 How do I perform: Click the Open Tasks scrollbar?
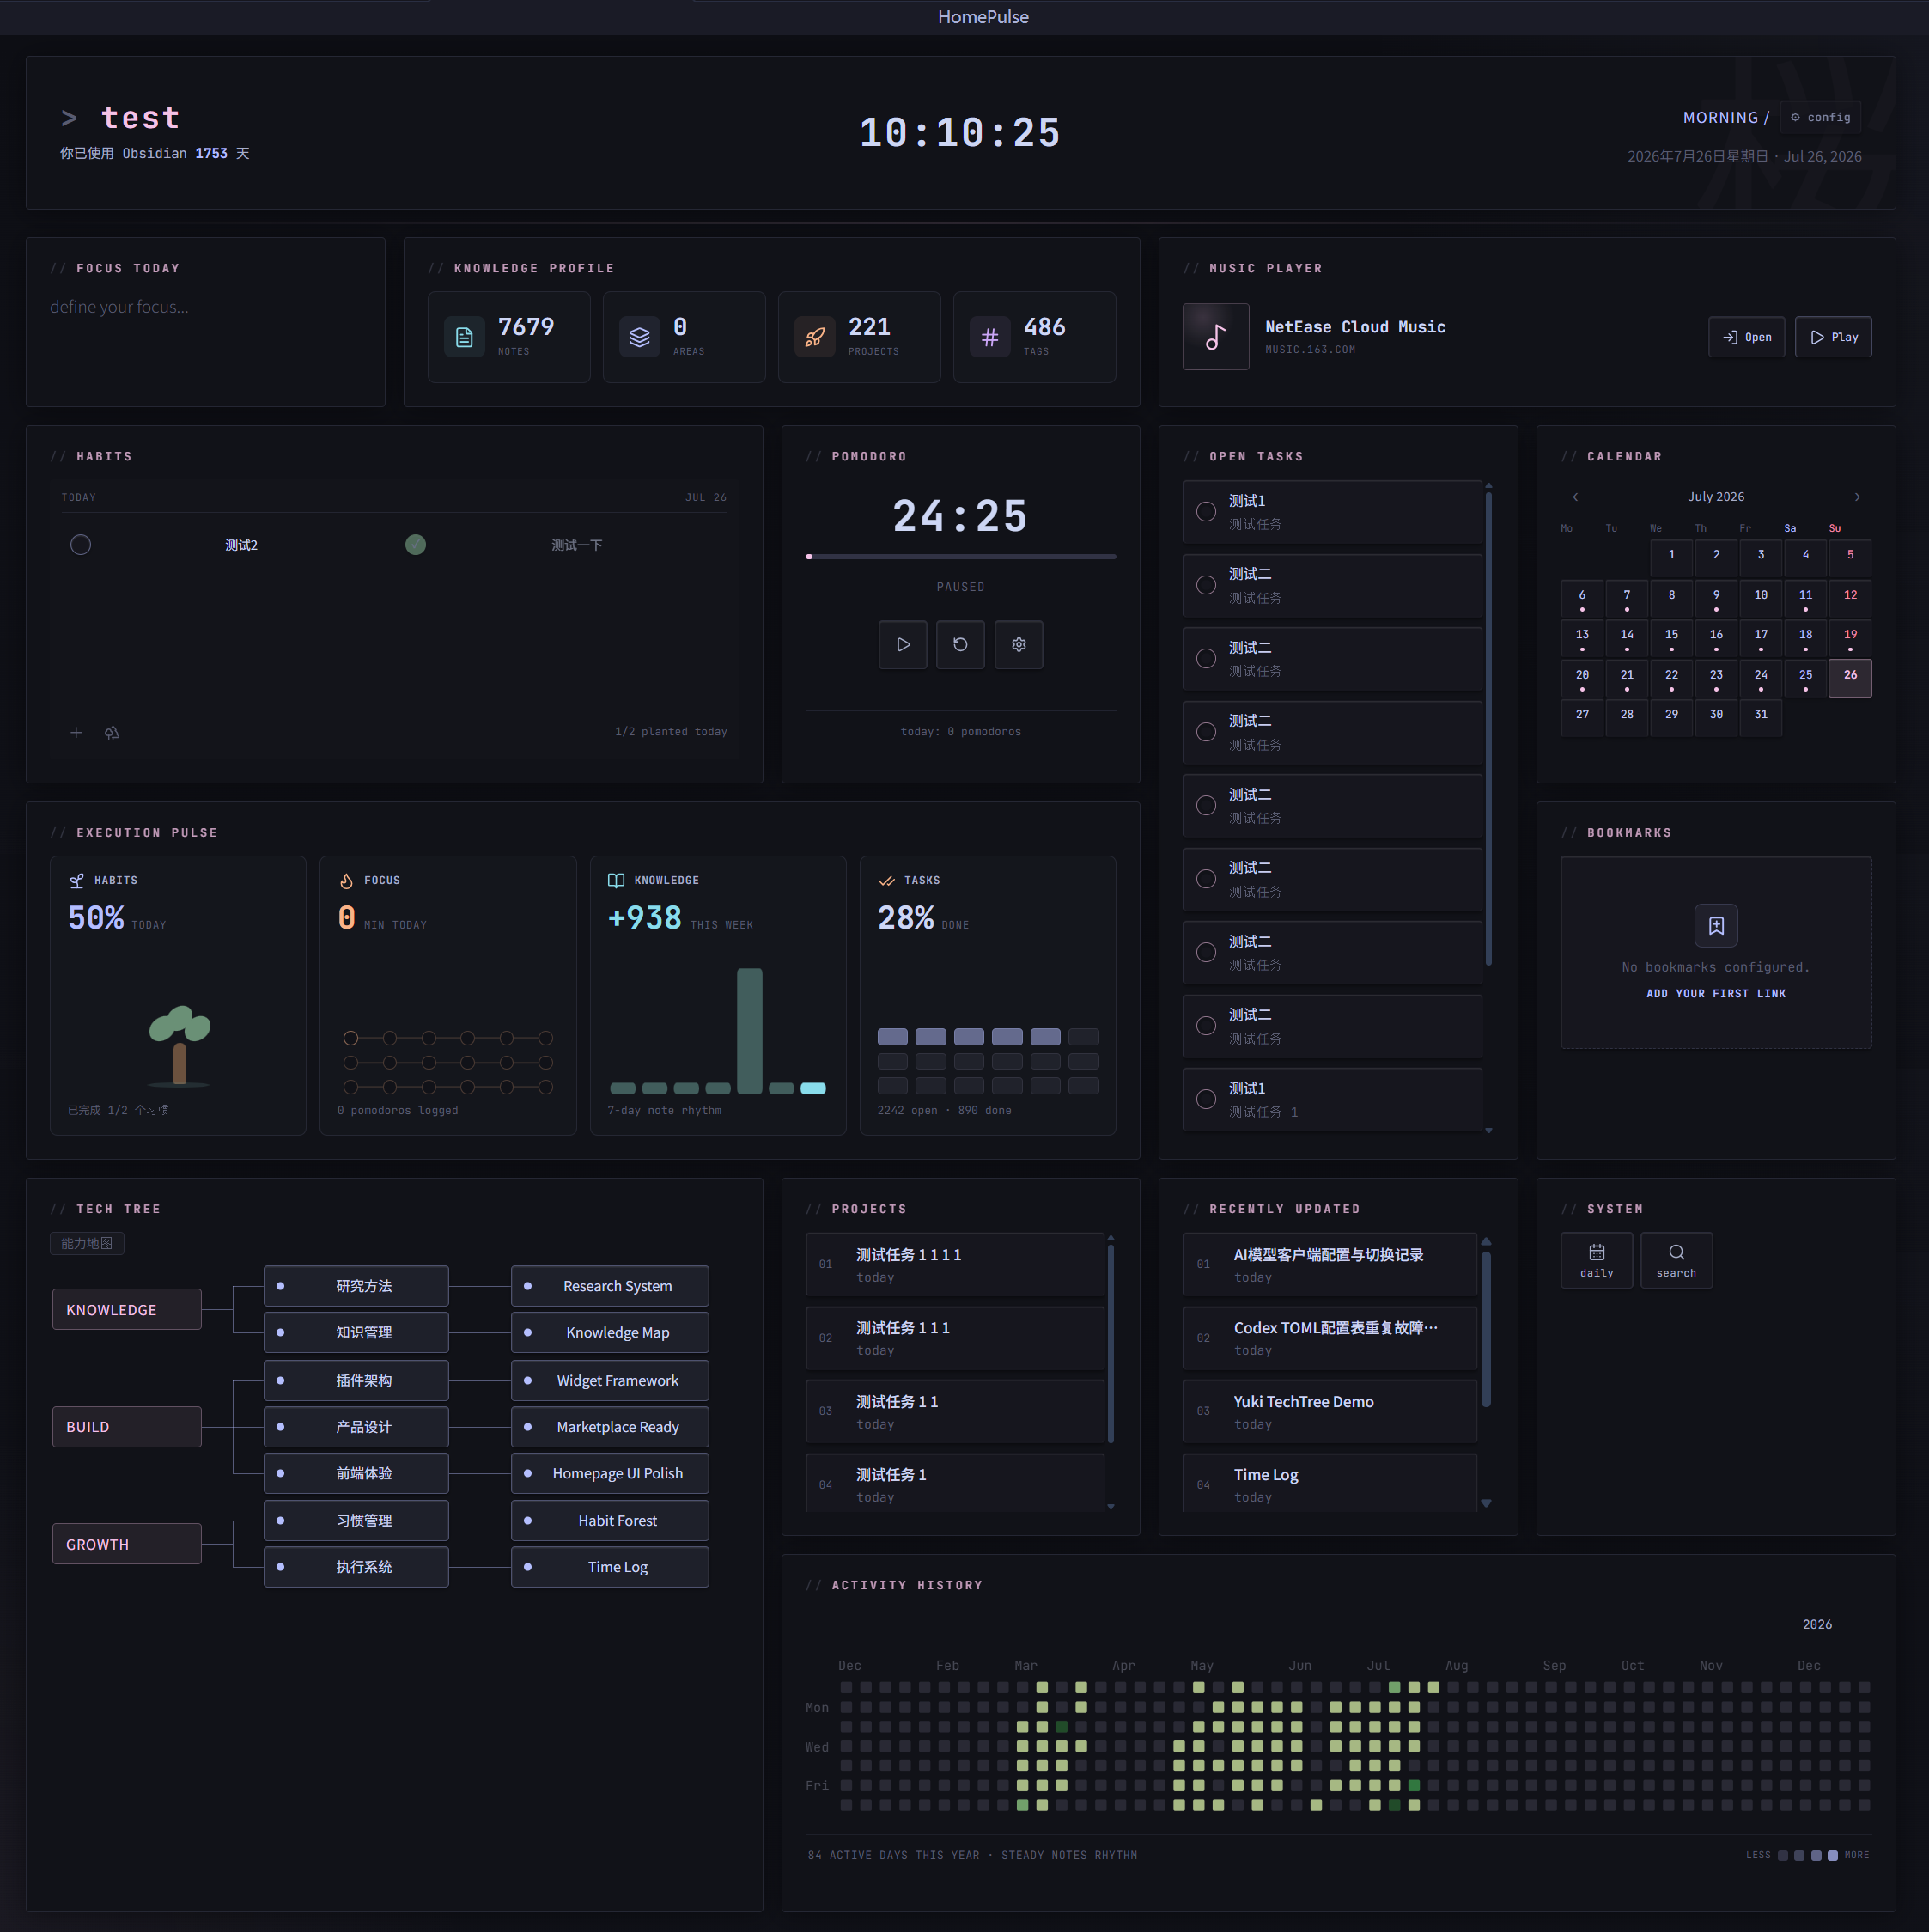click(x=1488, y=728)
